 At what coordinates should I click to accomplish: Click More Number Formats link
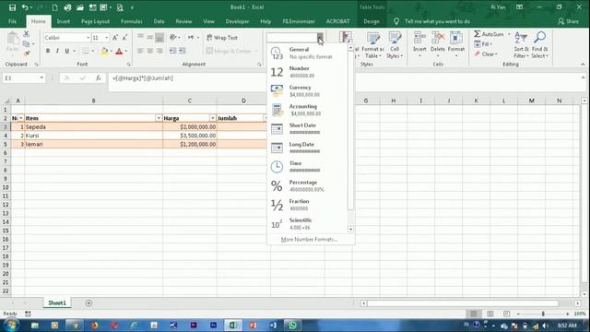click(309, 240)
